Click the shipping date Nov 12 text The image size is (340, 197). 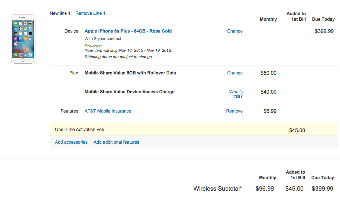128,50
